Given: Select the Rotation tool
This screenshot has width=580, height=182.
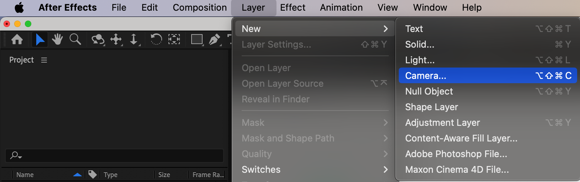Looking at the screenshot, I should point(156,39).
